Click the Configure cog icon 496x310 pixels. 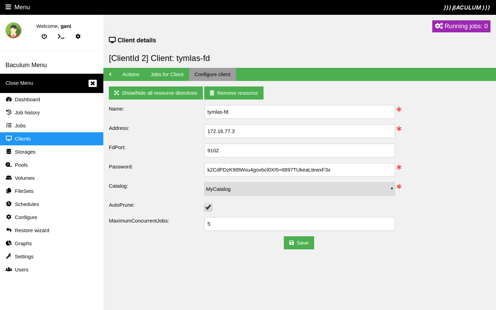[x=9, y=217]
